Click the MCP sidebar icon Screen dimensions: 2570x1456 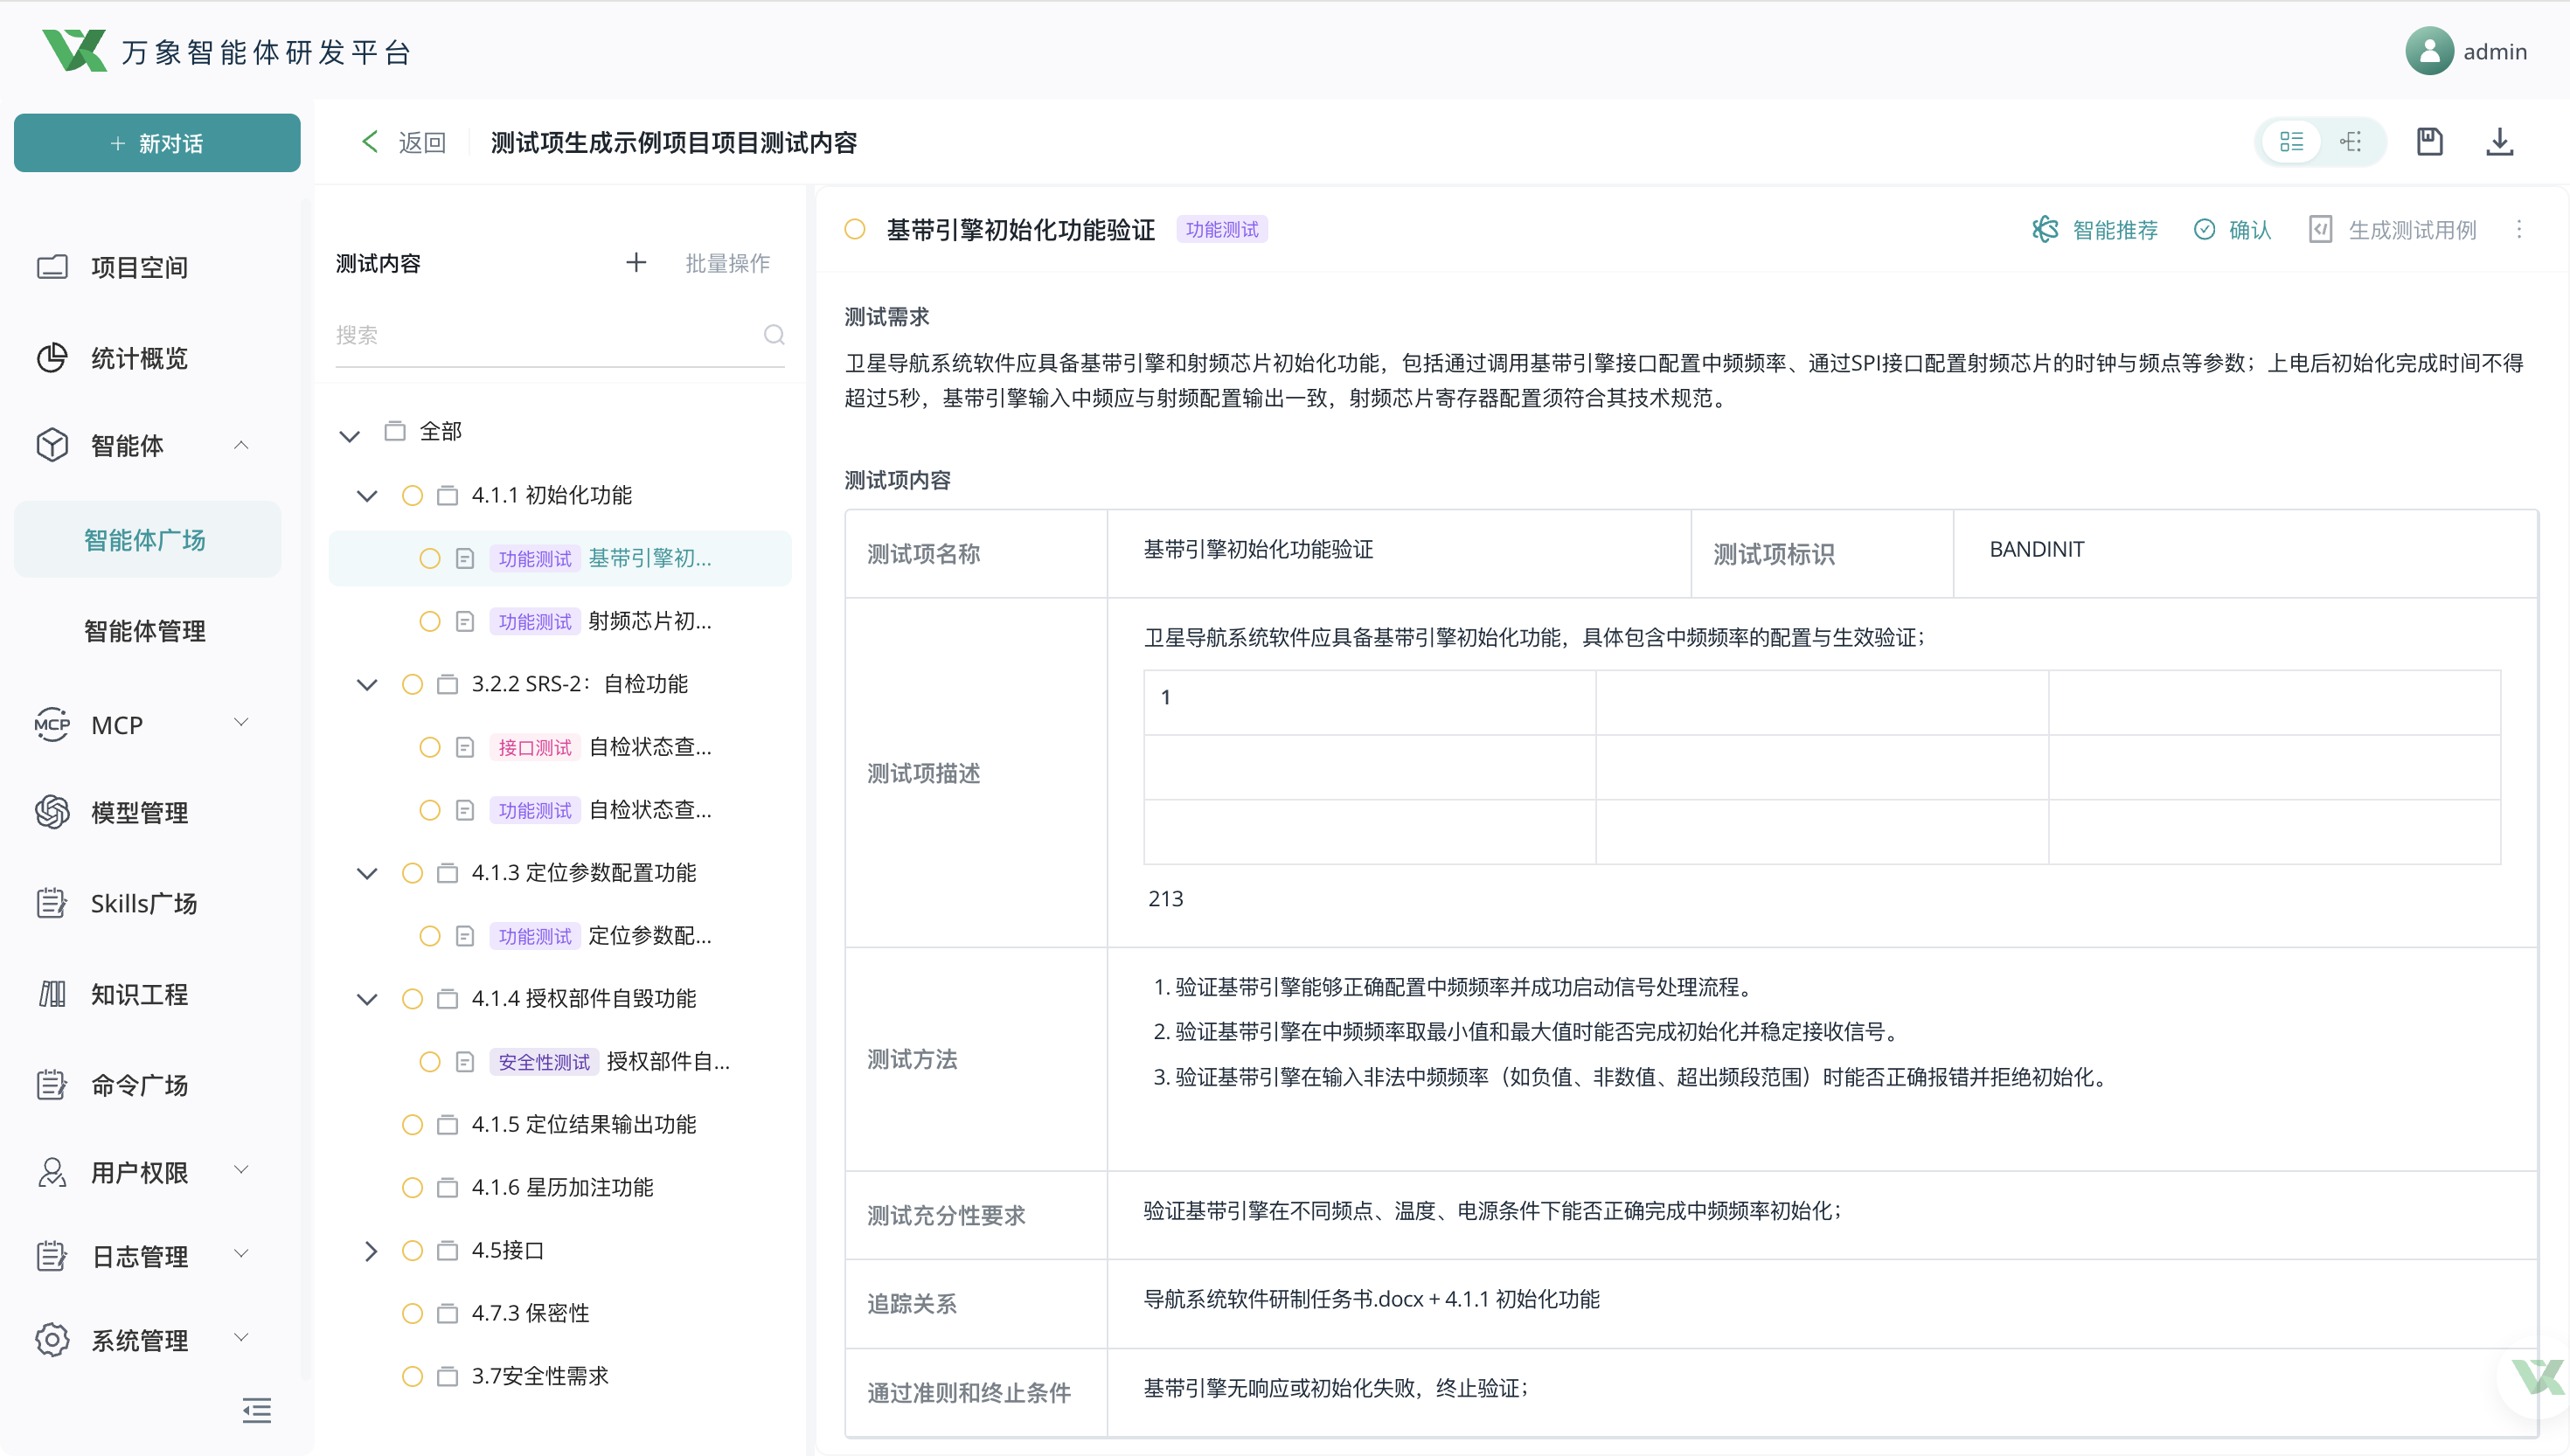click(52, 724)
